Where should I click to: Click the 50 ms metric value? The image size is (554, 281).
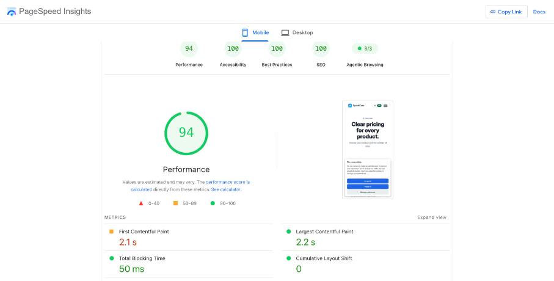[131, 269]
